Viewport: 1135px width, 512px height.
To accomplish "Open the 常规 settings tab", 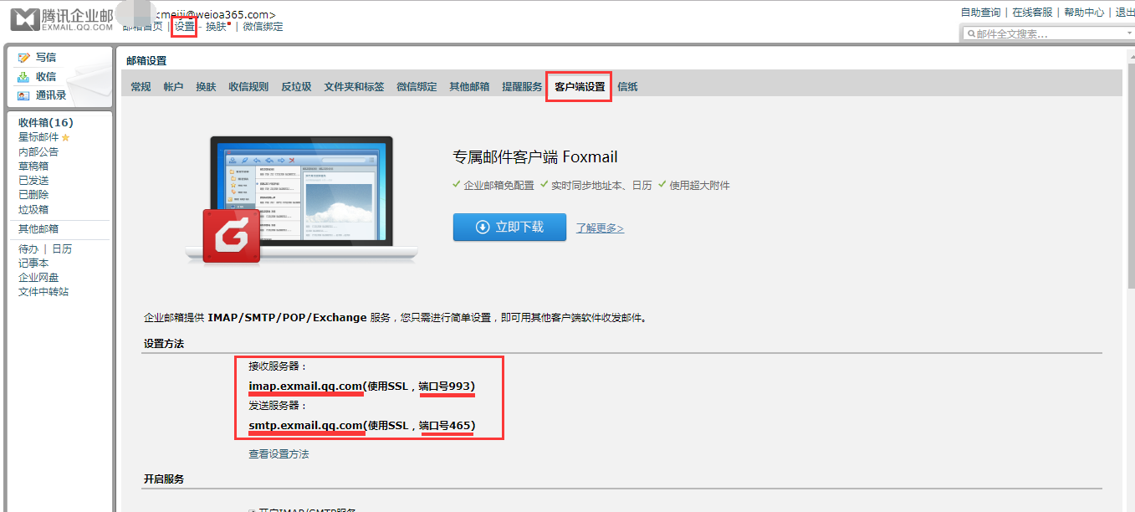I will click(141, 87).
